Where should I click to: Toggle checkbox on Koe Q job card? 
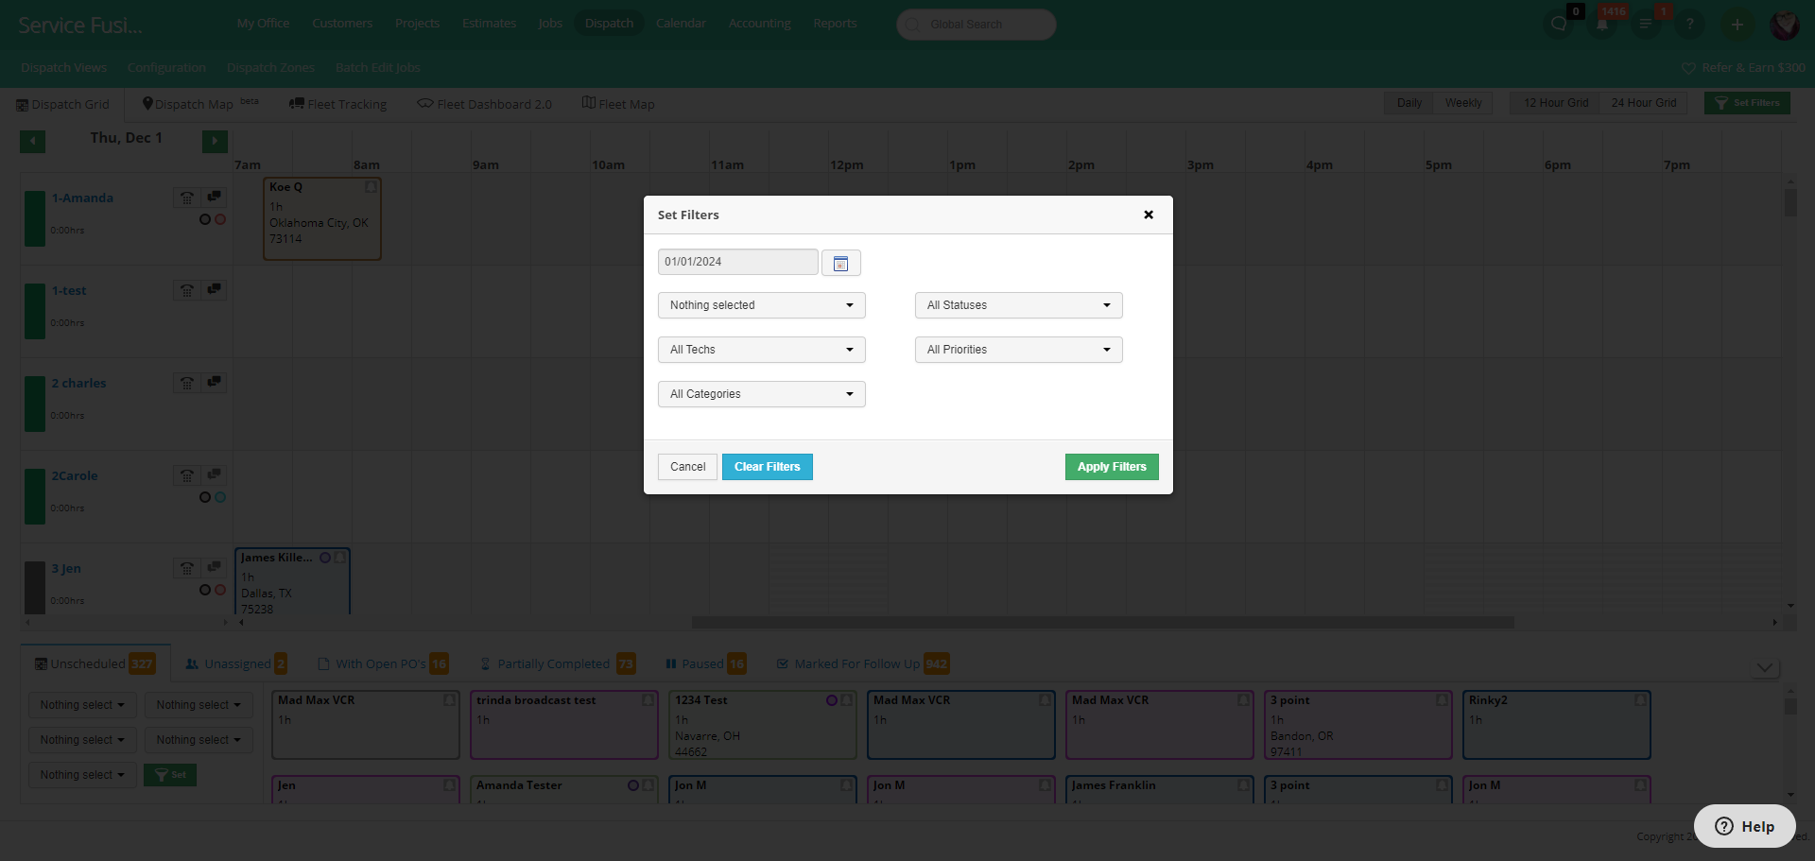371,187
